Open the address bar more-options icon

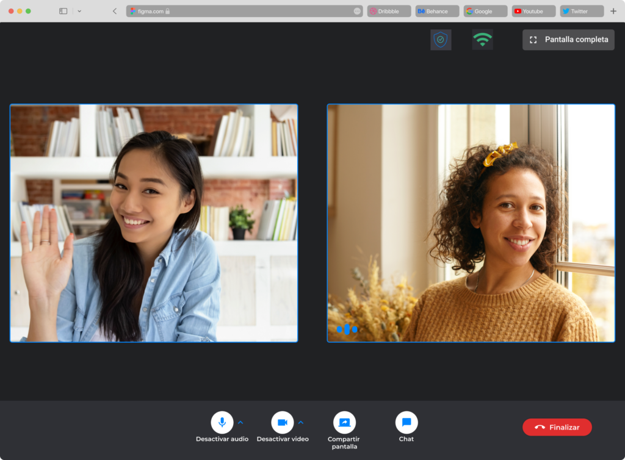click(357, 11)
